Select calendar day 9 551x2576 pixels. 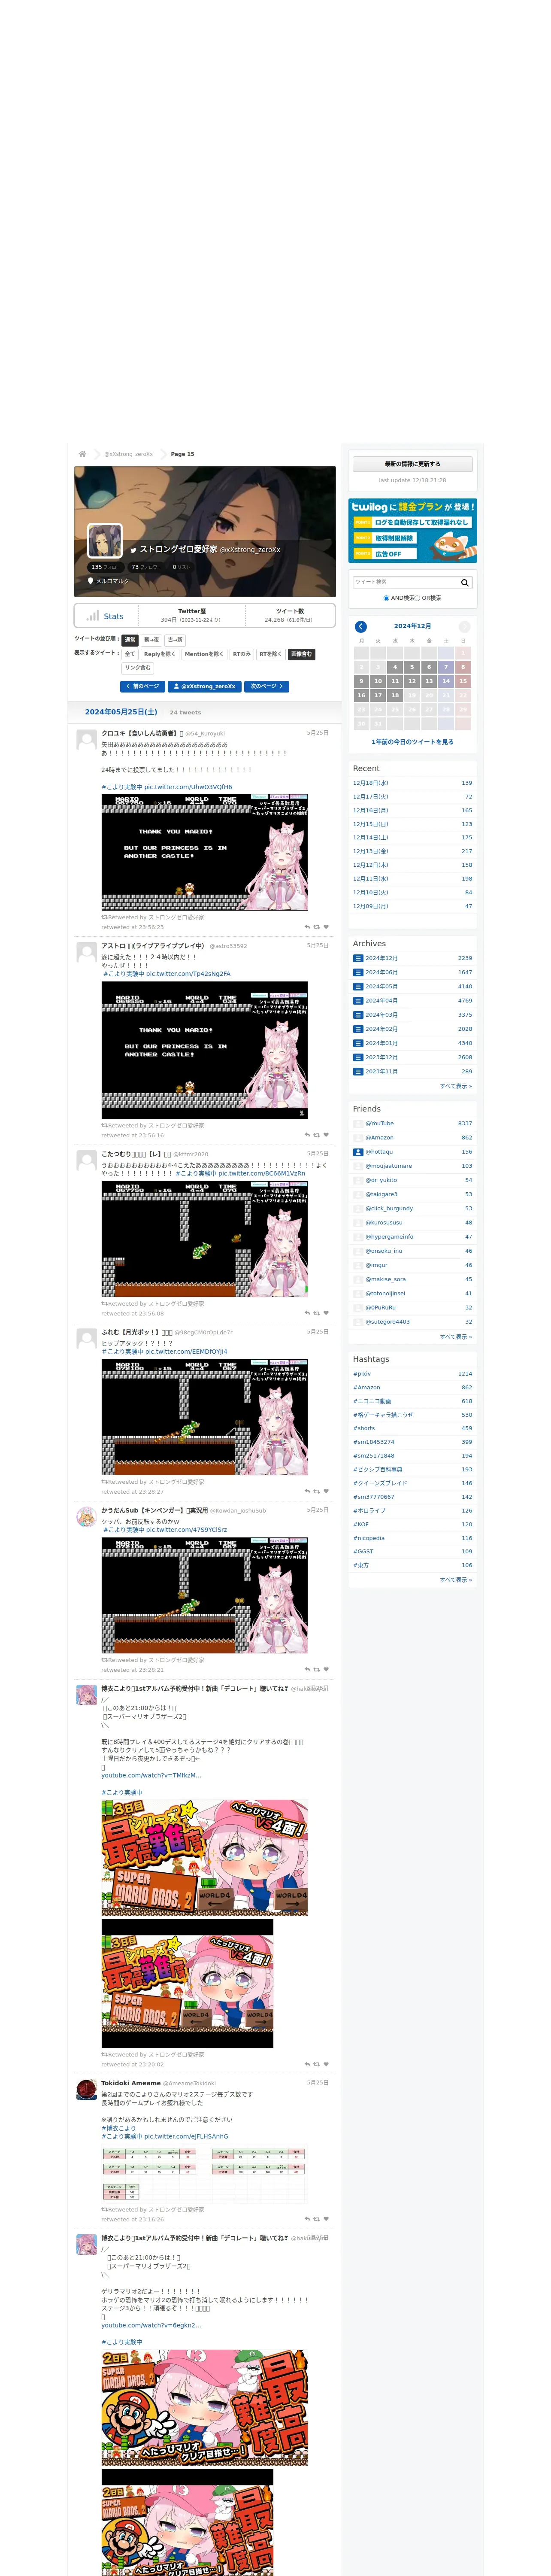coord(361,681)
